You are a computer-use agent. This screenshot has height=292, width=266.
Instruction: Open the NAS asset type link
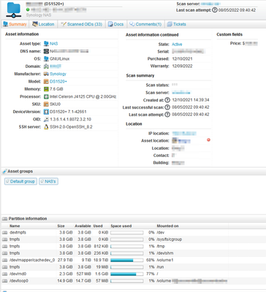54,44
